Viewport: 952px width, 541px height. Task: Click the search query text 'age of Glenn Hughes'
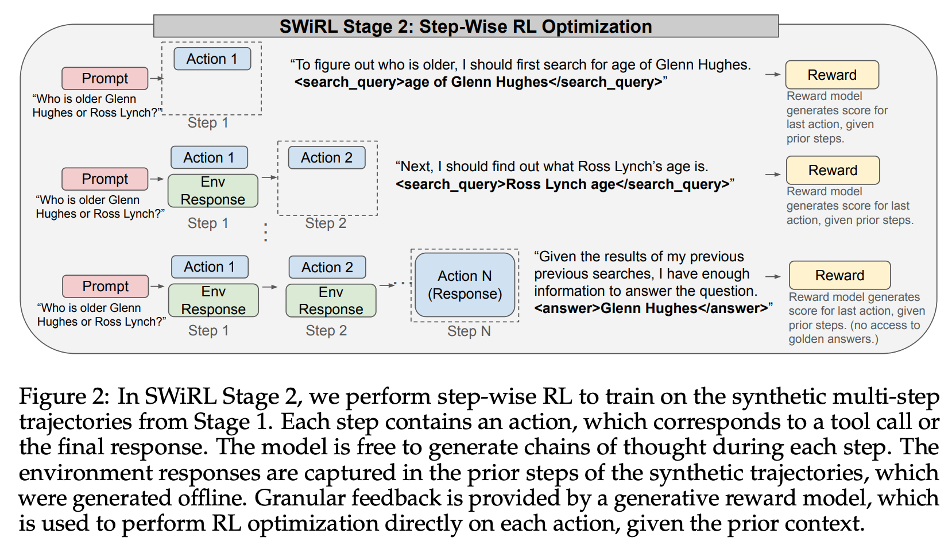(x=476, y=82)
